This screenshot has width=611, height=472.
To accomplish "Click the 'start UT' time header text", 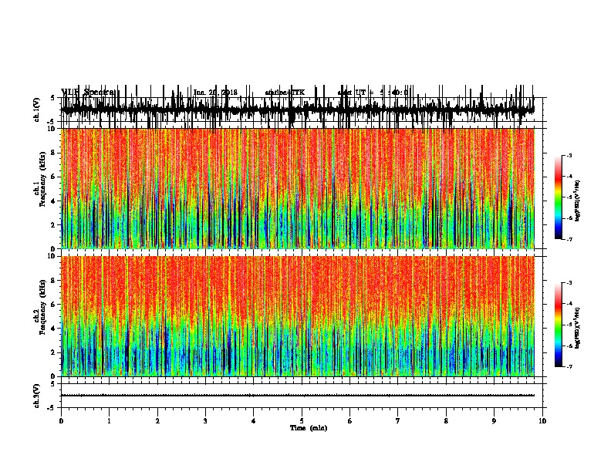I will click(373, 93).
